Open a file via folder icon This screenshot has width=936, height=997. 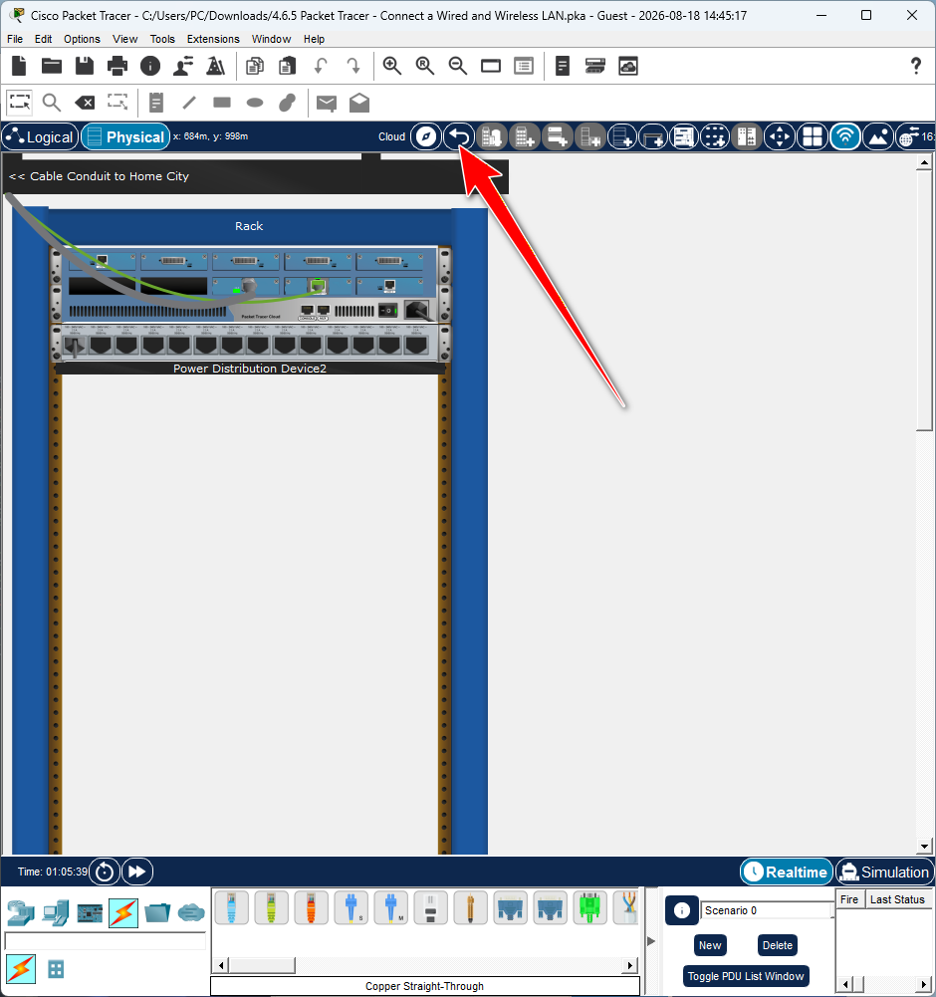pyautogui.click(x=52, y=66)
